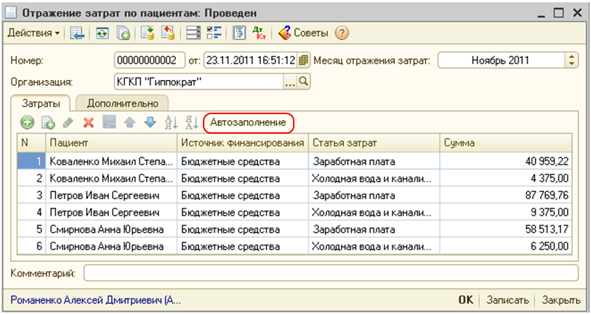This screenshot has width=591, height=314.
Task: Sort table rows ascending
Action: pos(172,123)
